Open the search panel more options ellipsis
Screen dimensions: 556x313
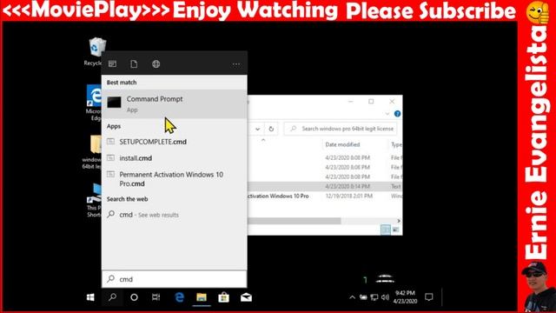click(x=236, y=64)
